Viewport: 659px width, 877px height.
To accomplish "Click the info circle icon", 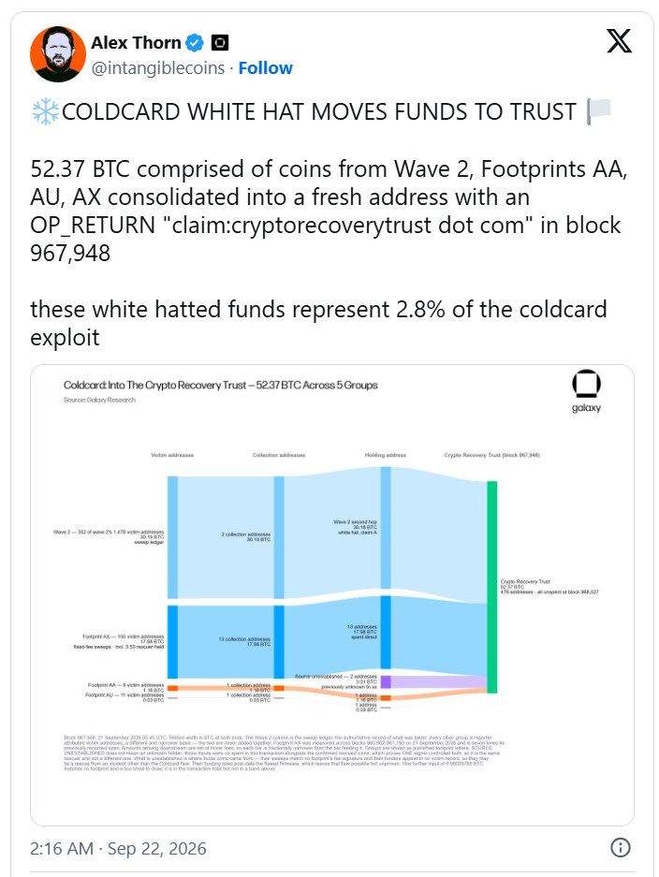I will pos(621,847).
